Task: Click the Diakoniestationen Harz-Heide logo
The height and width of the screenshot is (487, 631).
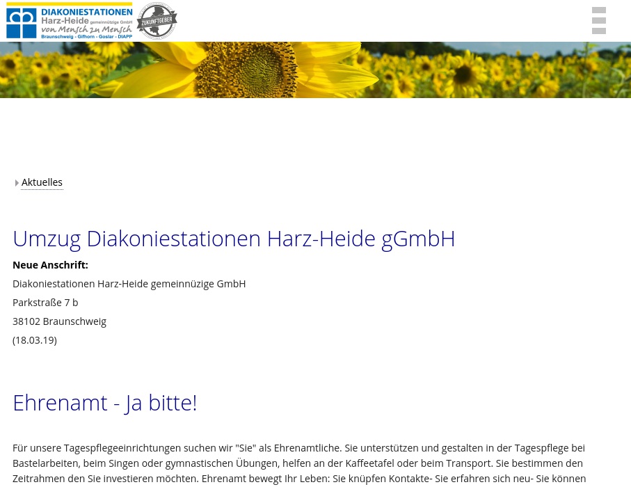Action: click(x=70, y=21)
